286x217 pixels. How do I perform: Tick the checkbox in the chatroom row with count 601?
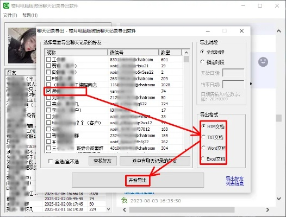(x=48, y=59)
